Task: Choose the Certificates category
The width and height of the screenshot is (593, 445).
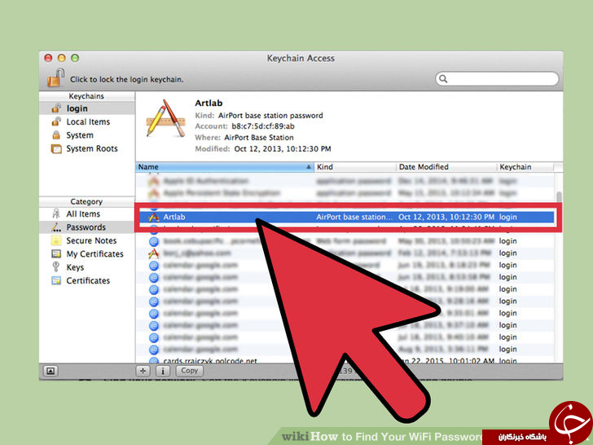Action: 87,280
